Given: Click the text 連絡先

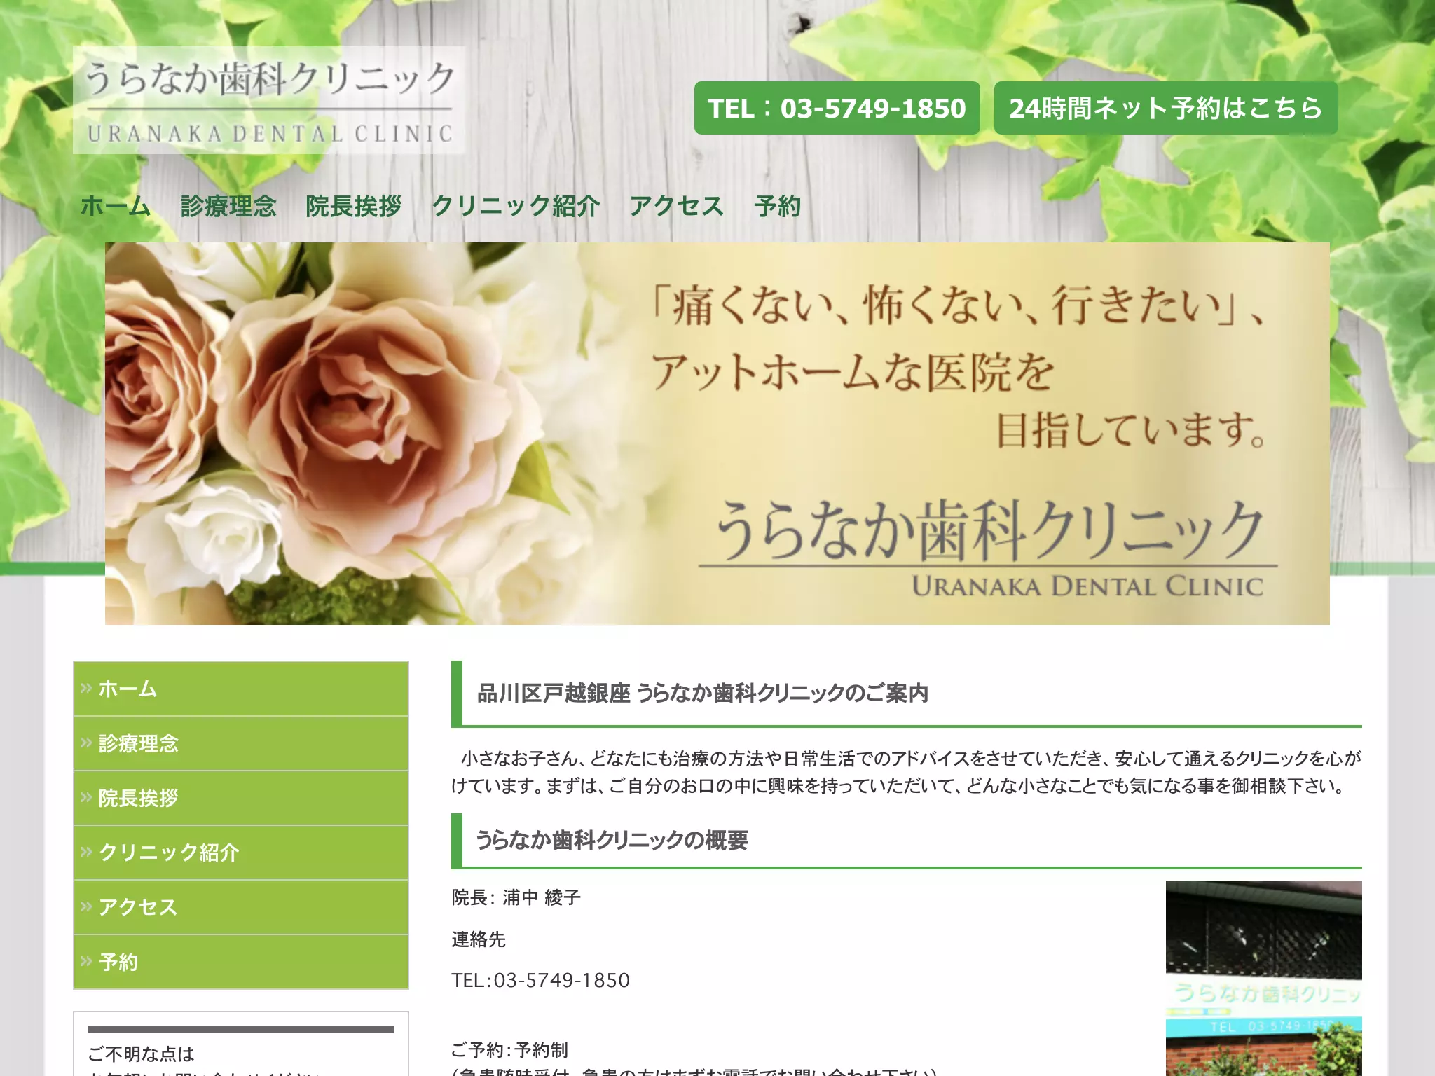Looking at the screenshot, I should coord(479,939).
